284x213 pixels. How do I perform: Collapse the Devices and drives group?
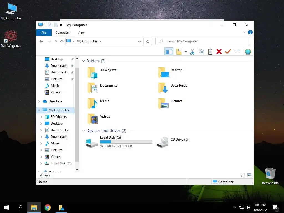(x=83, y=131)
